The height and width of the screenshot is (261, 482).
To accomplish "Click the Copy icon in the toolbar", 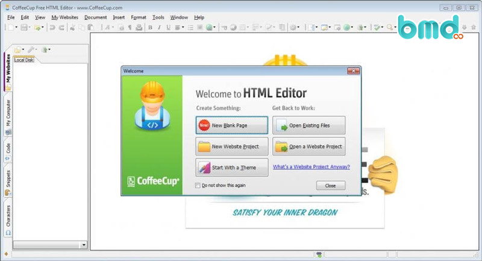I will [81, 28].
